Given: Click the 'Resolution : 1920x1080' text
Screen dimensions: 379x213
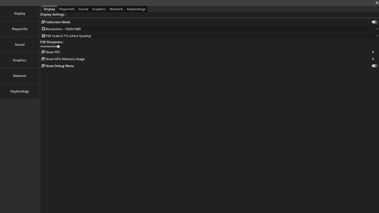Looking at the screenshot, I should [x=63, y=29].
